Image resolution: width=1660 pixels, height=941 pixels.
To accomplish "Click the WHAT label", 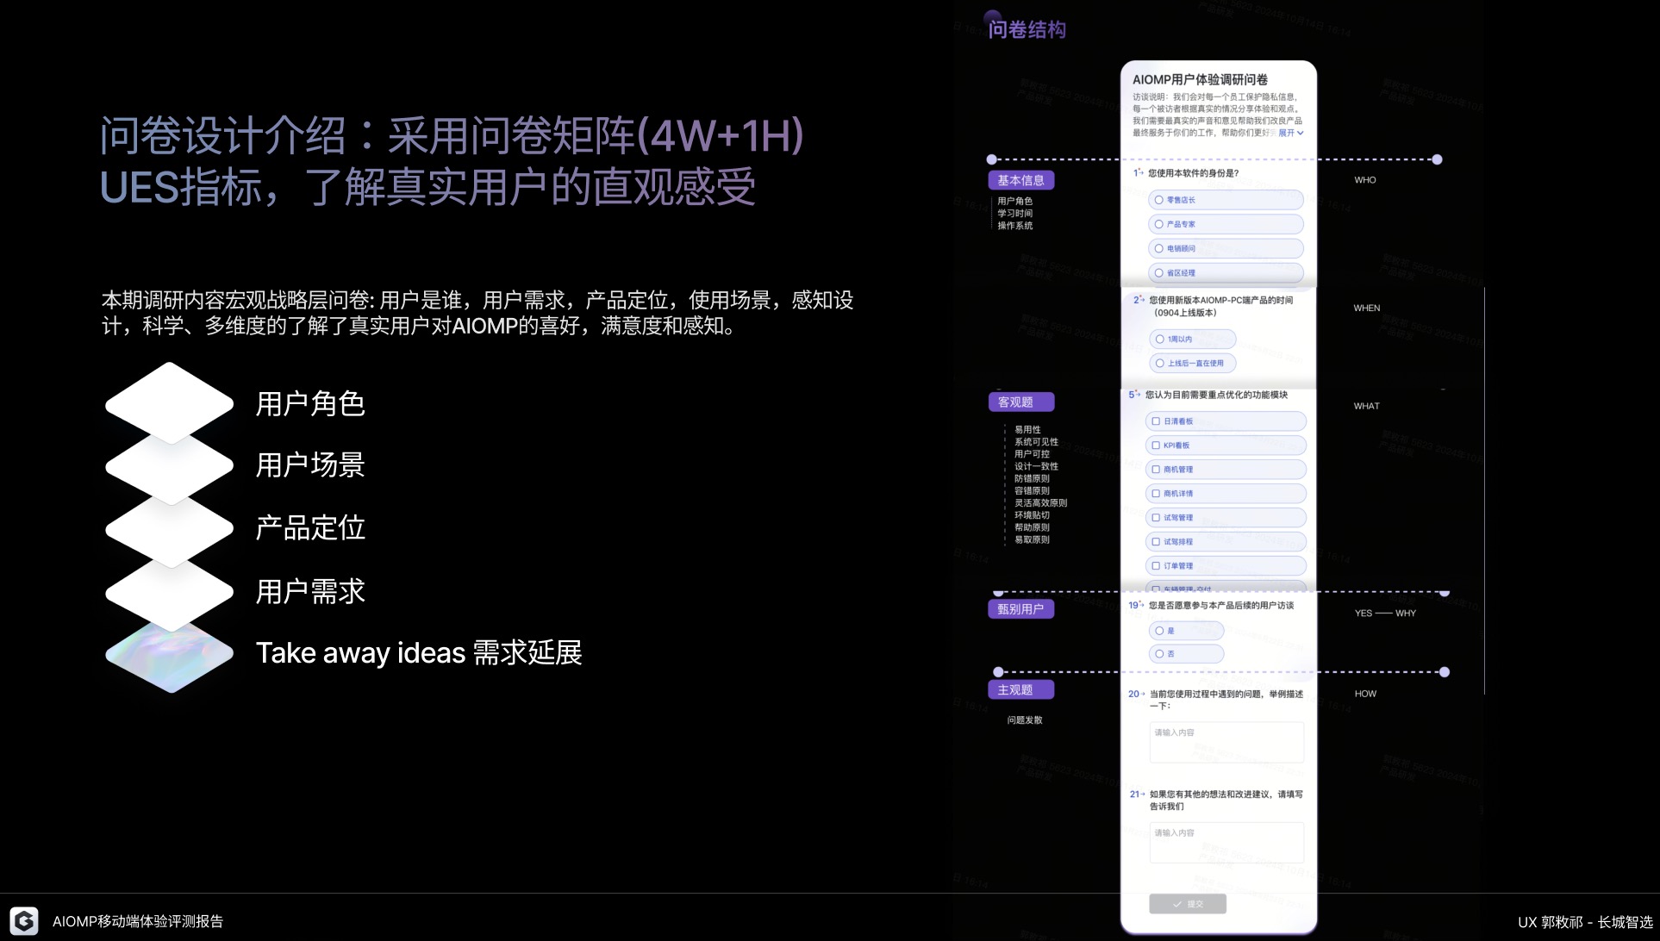I will click(x=1367, y=406).
